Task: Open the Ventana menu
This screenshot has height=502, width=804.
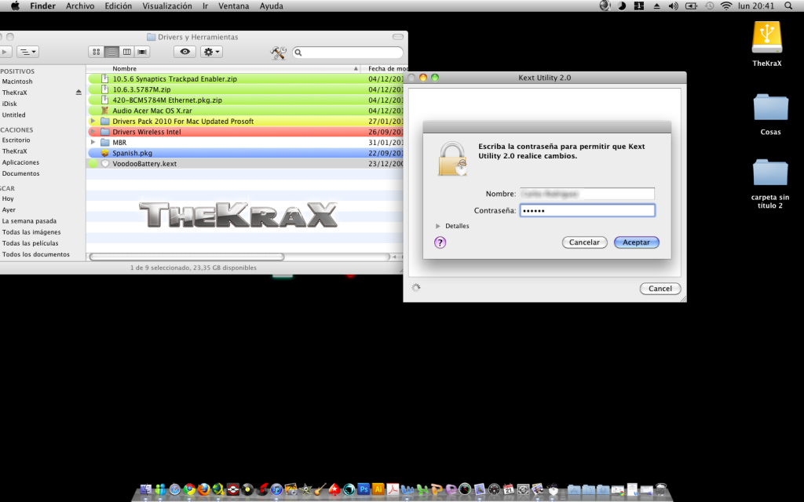Action: coord(233,6)
